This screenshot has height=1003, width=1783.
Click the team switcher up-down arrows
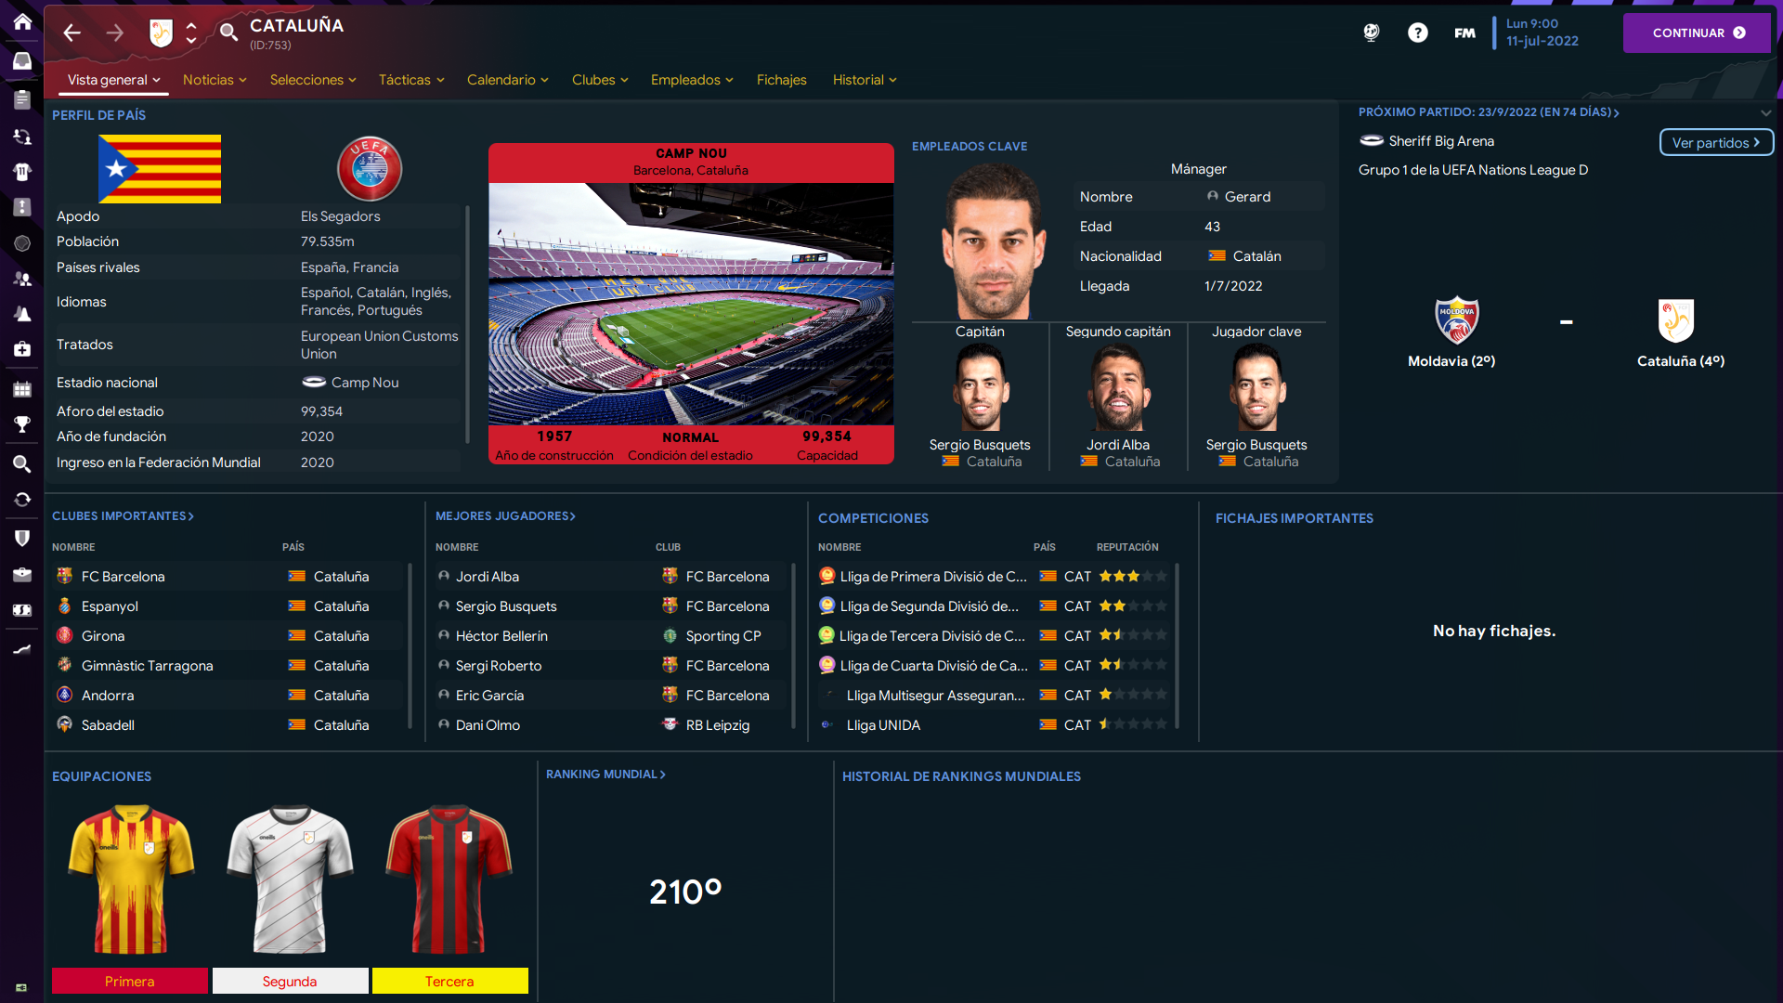191,33
